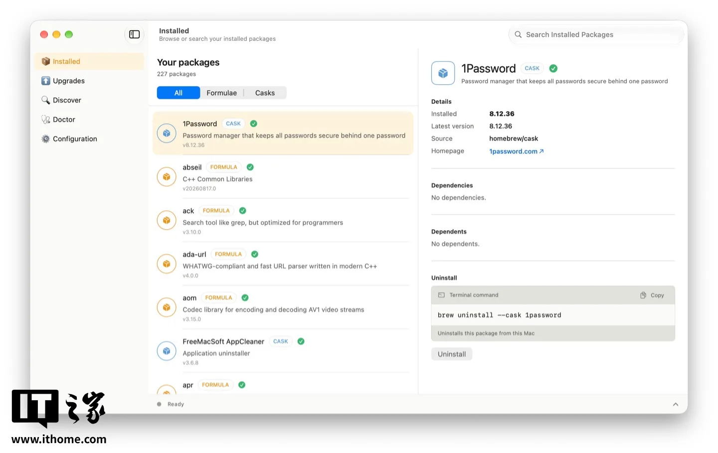Go to the Discover section
Screen dimensions: 718x453
[90, 100]
